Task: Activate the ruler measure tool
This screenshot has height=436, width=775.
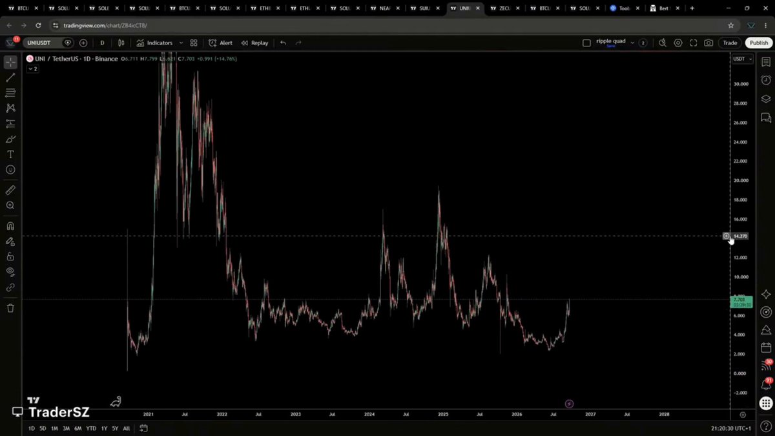Action: (x=10, y=191)
